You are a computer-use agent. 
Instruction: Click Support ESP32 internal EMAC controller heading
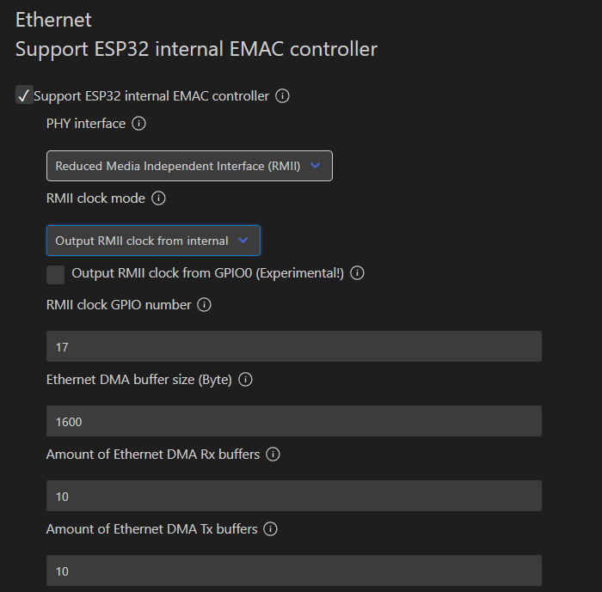click(x=196, y=49)
